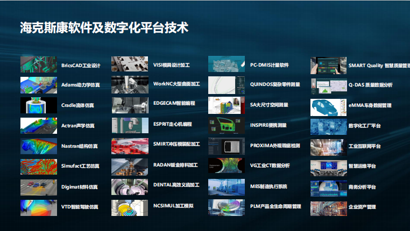Click the Digimat材料仿真 label
This screenshot has width=410, height=231.
(x=80, y=187)
